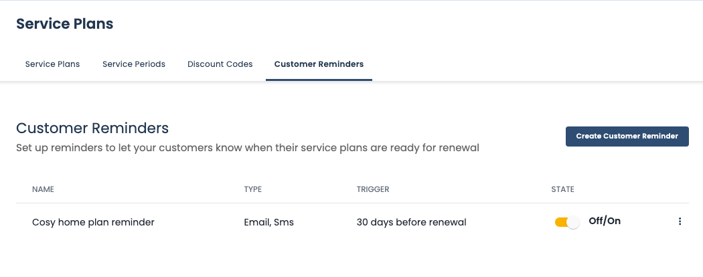This screenshot has height=277, width=703.
Task: Click the STATE column header
Action: coord(562,189)
